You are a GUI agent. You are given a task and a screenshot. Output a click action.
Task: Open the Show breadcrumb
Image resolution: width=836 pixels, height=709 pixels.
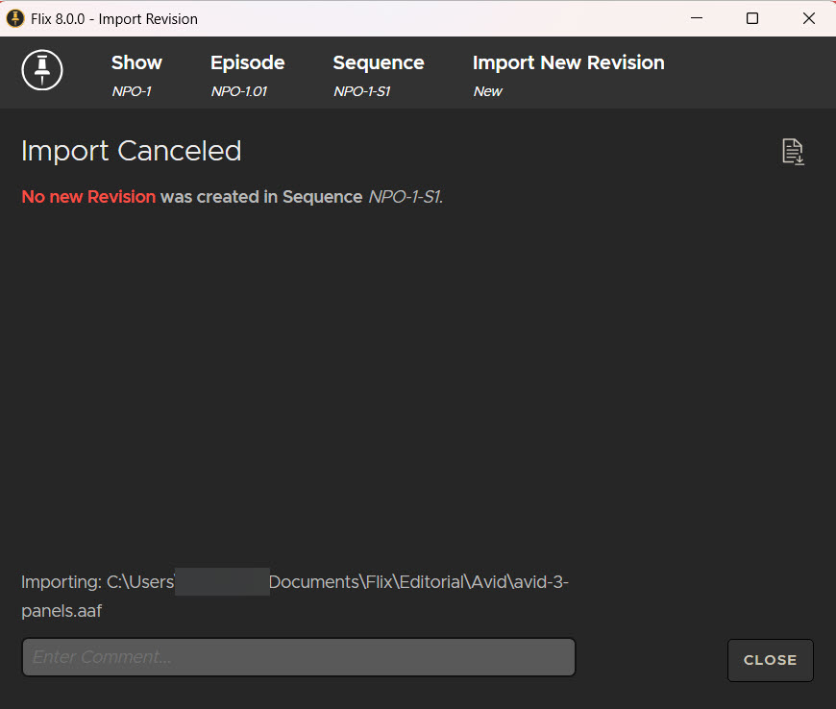tap(136, 63)
